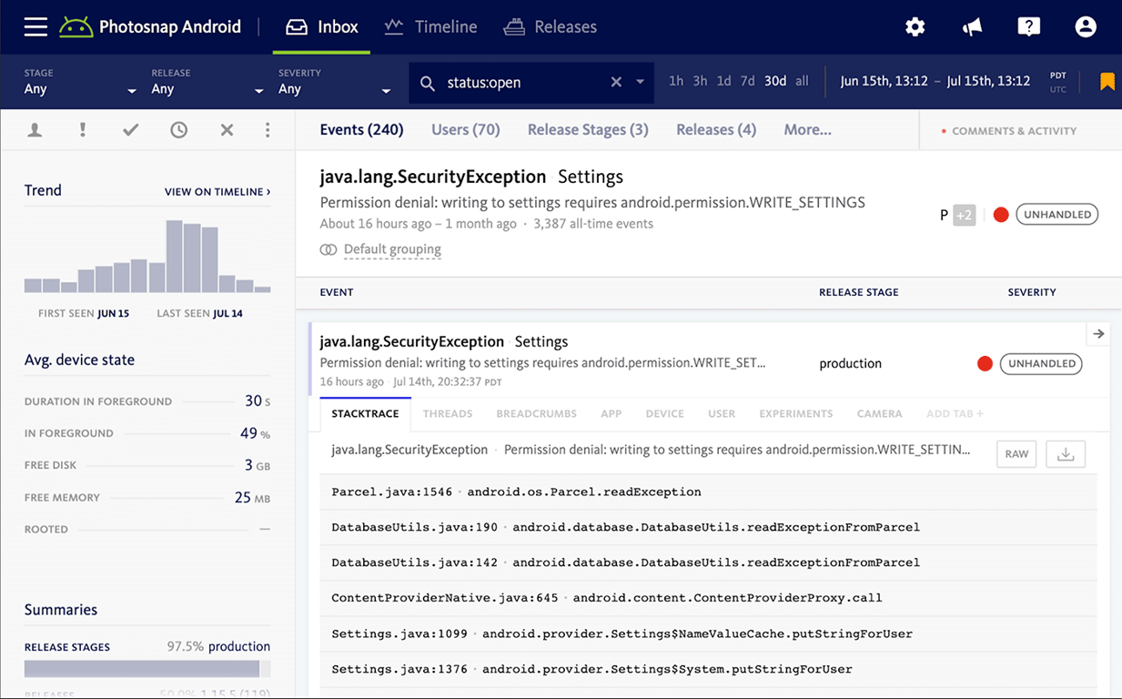Expand the Stage filter dropdown
1122x699 pixels.
80,82
